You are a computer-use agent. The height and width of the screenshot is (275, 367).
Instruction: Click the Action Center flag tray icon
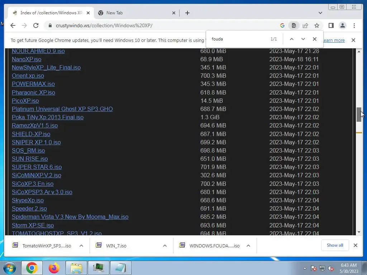(314, 268)
